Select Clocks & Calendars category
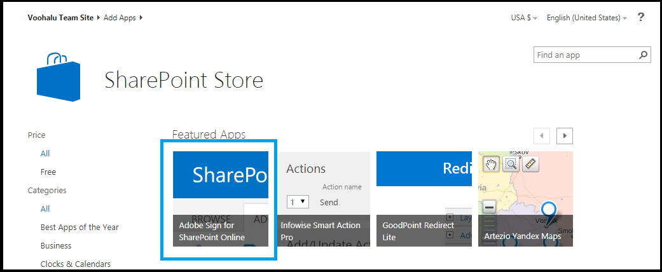 point(76,264)
